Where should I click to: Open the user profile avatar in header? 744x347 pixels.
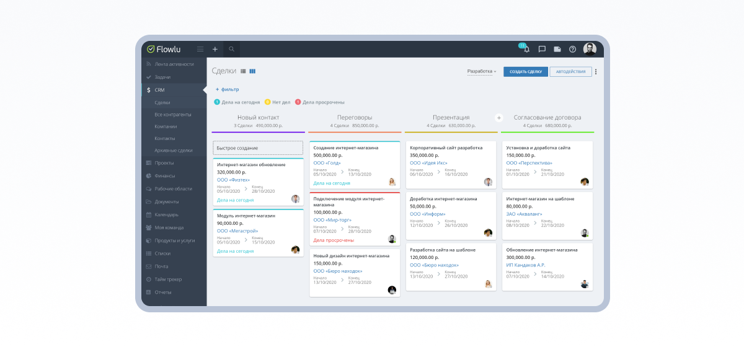pyautogui.click(x=590, y=49)
